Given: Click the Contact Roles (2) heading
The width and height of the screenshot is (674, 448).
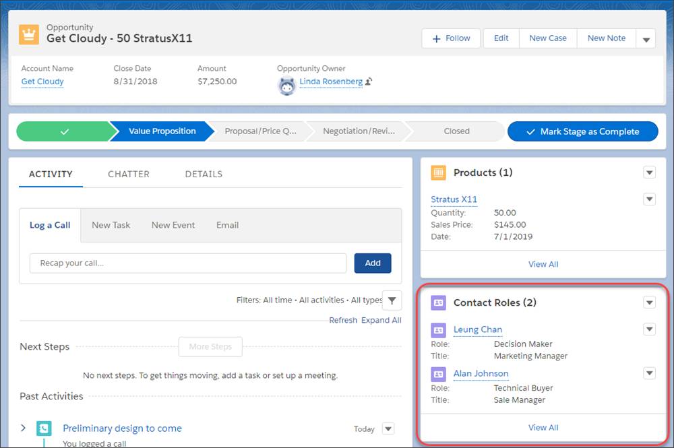Looking at the screenshot, I should [x=495, y=302].
